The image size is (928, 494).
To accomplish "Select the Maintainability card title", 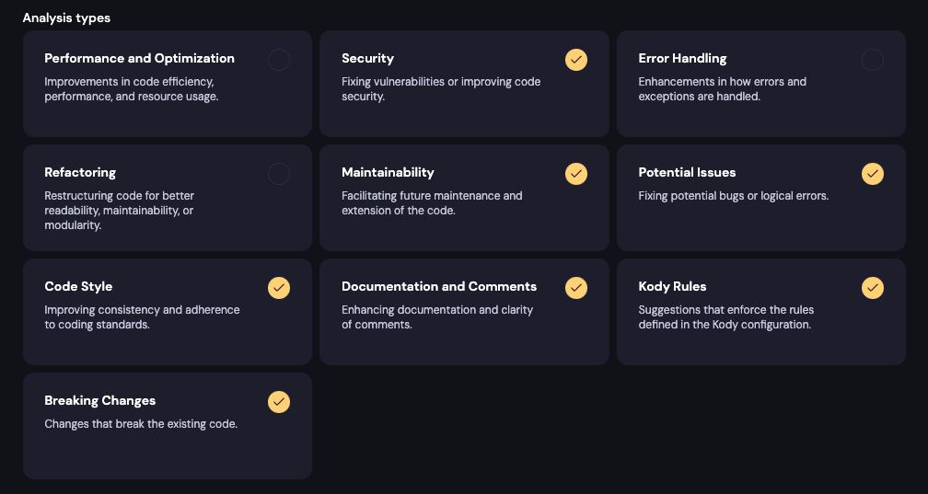I will pyautogui.click(x=388, y=172).
